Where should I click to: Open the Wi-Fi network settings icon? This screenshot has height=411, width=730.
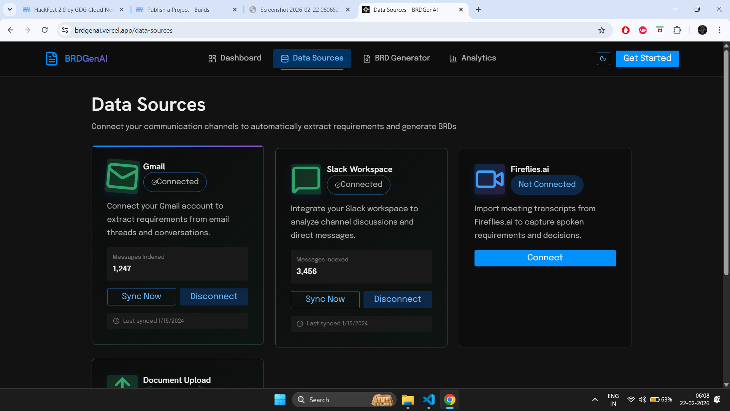[x=631, y=400]
